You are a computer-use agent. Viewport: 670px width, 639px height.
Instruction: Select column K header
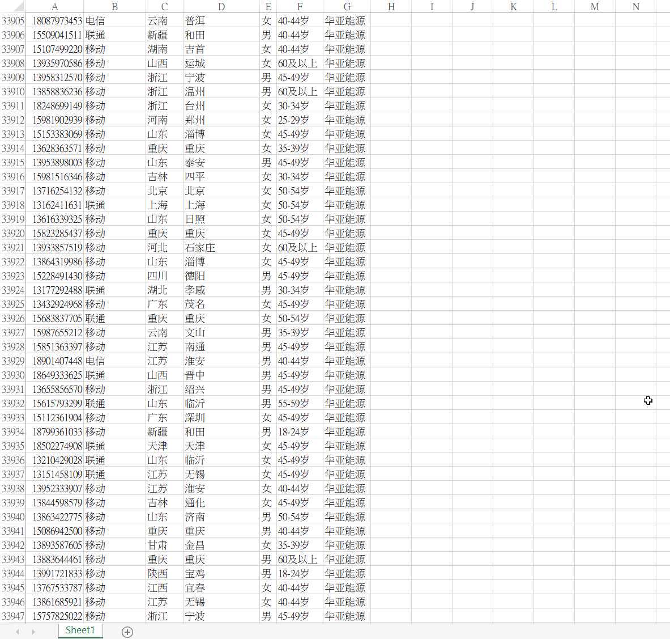(x=513, y=6)
